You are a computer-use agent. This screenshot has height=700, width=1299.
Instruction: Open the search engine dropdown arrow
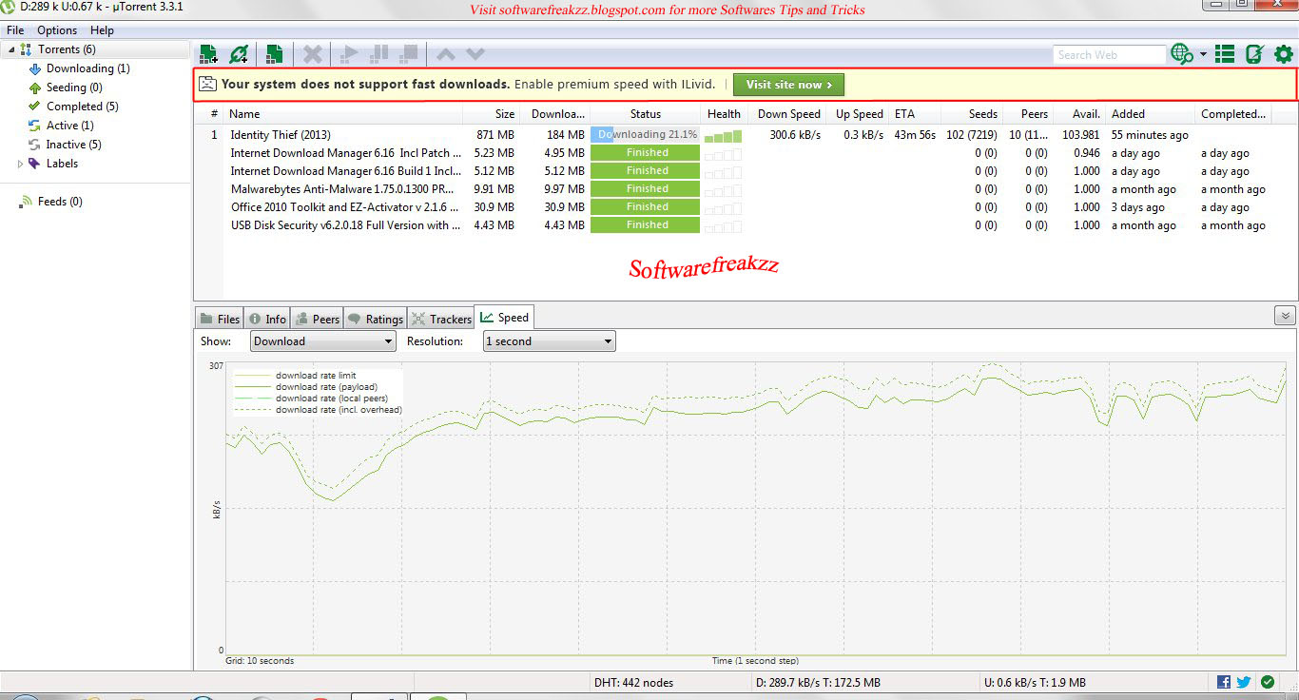click(1203, 54)
